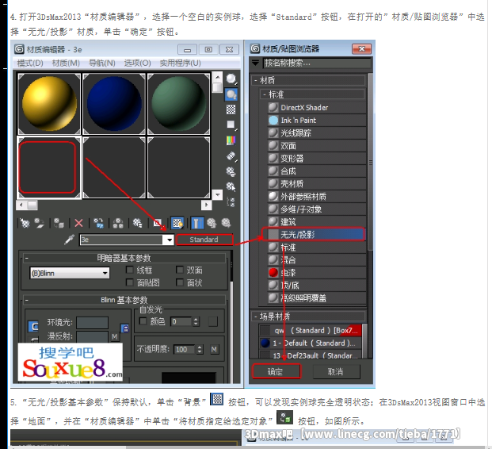Image resolution: width=492 pixels, height=449 pixels.
Task: Enable the 线框 checkbox
Action: tap(130, 270)
